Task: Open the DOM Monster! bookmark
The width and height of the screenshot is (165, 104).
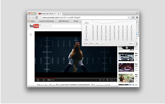Action: pos(62,21)
